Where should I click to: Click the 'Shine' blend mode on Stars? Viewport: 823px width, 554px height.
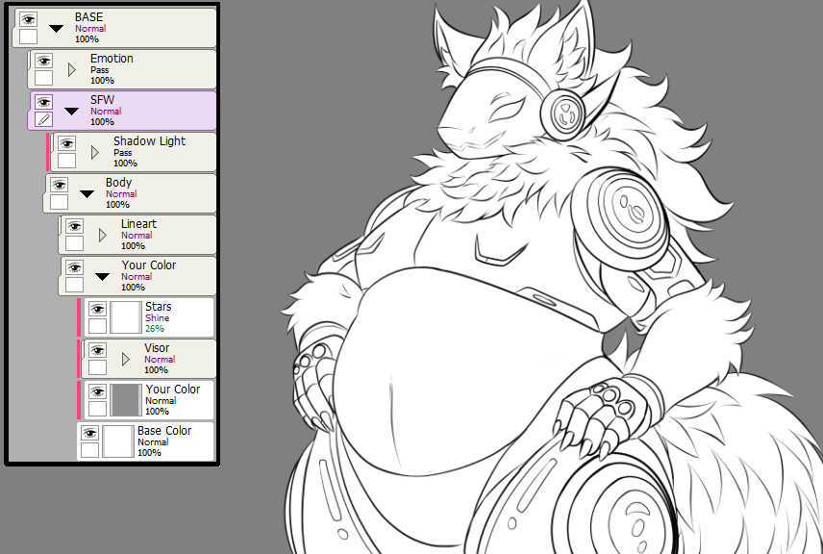tap(158, 317)
